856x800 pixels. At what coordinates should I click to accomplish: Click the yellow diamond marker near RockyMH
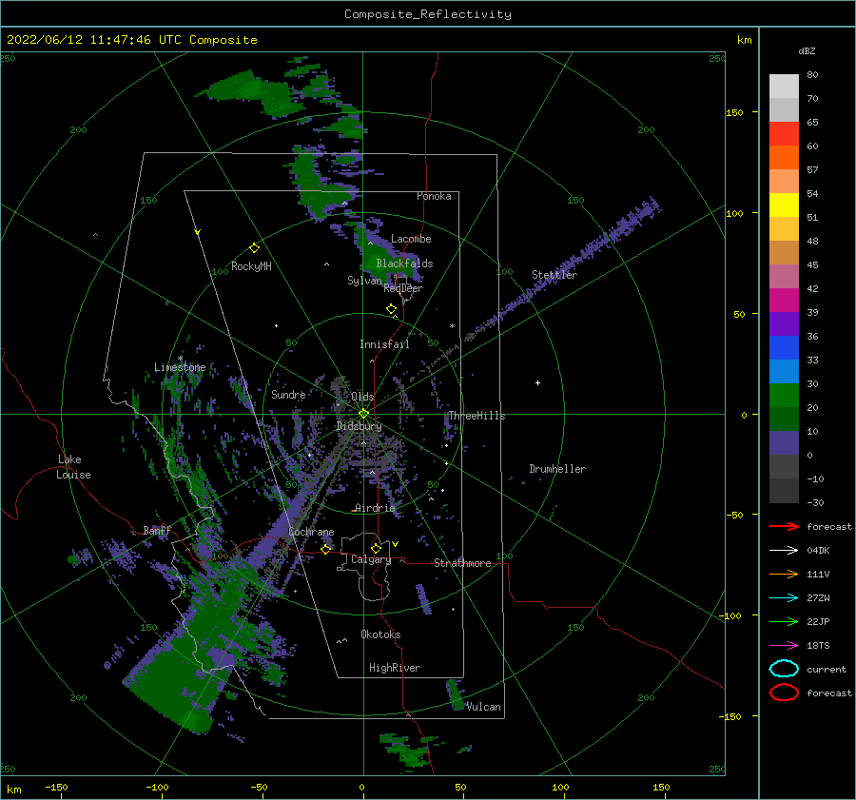[x=254, y=248]
